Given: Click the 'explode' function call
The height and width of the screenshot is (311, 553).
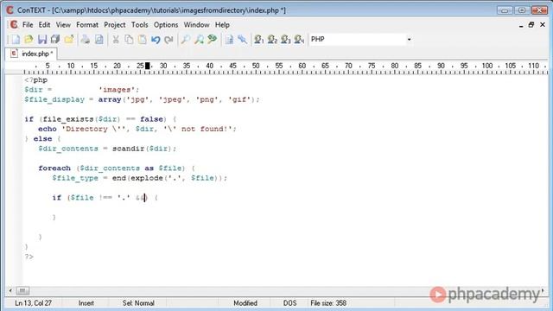Looking at the screenshot, I should [147, 178].
